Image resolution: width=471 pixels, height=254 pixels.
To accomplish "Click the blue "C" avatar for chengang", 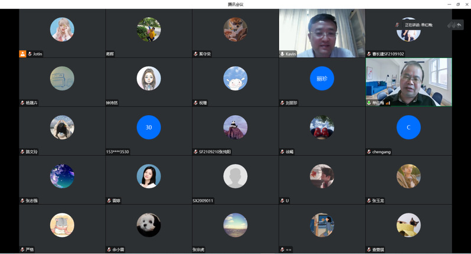I will coord(408,127).
